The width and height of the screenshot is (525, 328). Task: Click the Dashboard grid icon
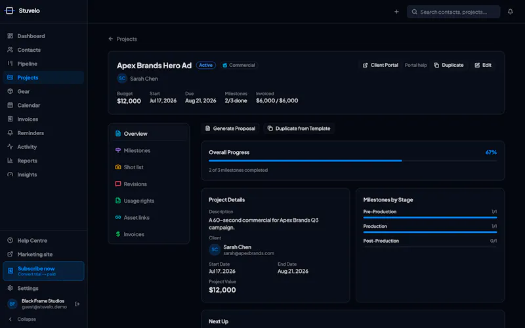coord(10,36)
